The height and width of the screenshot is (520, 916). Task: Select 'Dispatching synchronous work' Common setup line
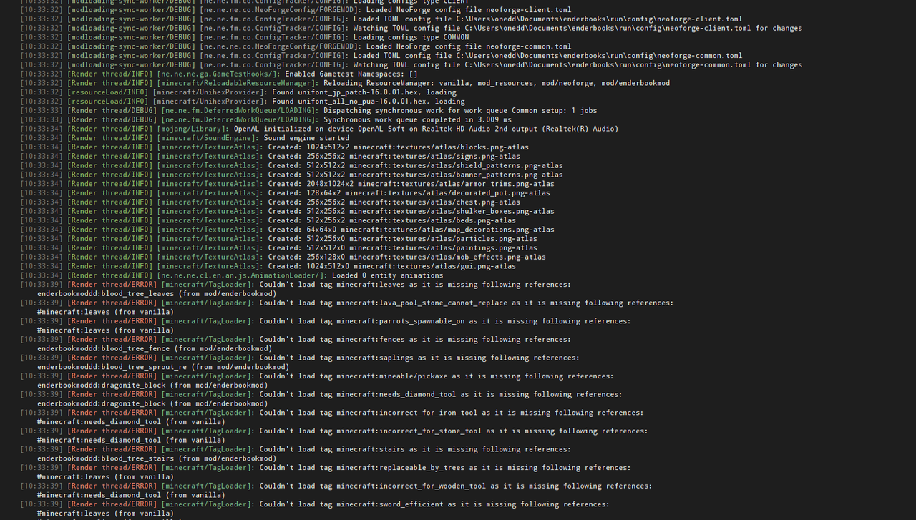308,110
